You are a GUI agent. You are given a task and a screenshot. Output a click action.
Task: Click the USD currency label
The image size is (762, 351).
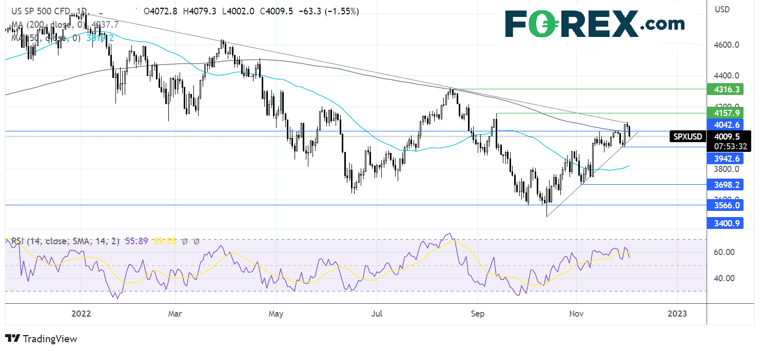pos(722,9)
